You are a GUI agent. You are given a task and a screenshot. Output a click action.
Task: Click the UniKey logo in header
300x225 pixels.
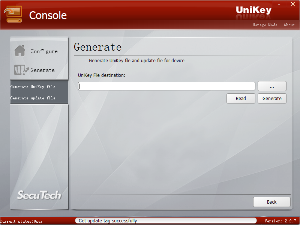click(x=253, y=10)
